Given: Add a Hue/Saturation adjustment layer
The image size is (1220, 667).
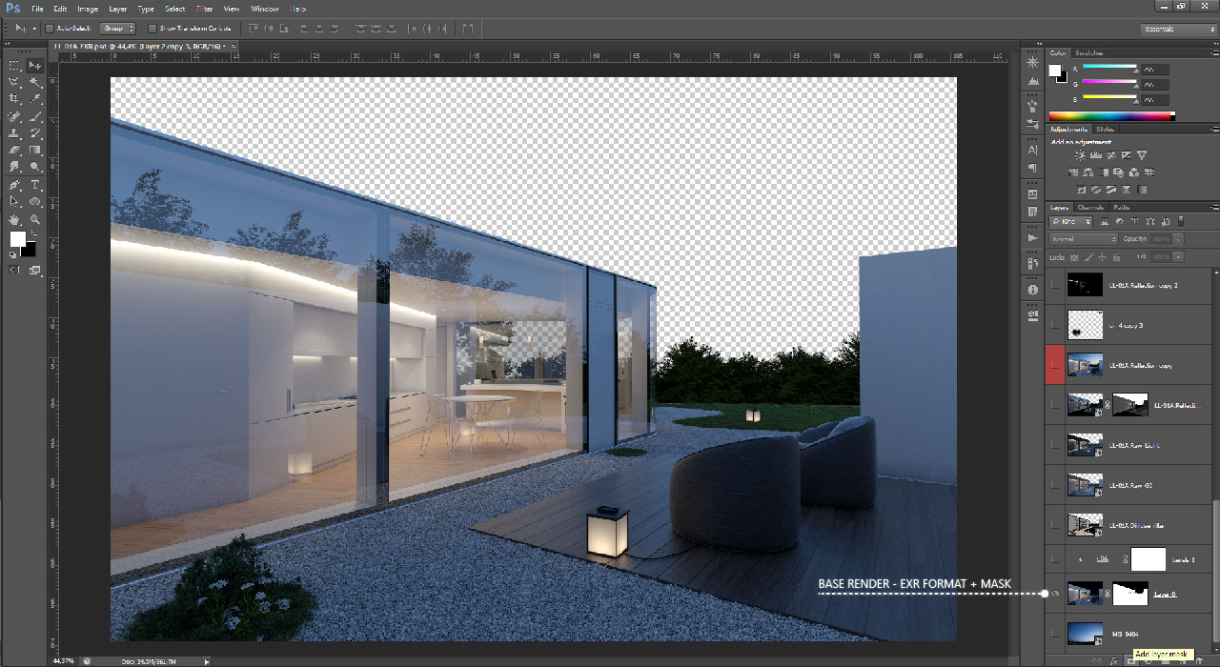Looking at the screenshot, I should pyautogui.click(x=1074, y=172).
